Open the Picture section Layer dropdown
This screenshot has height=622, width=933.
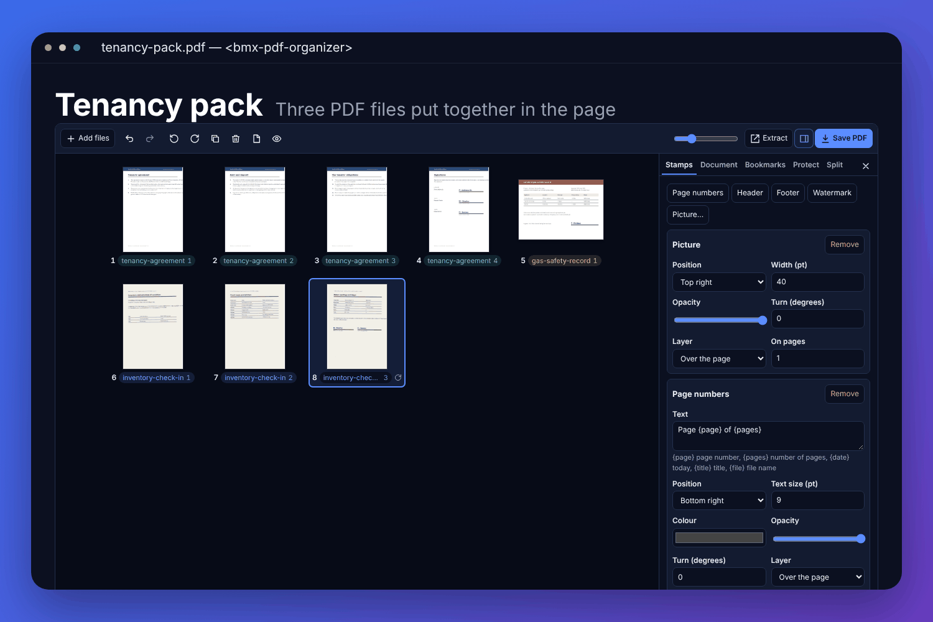719,359
